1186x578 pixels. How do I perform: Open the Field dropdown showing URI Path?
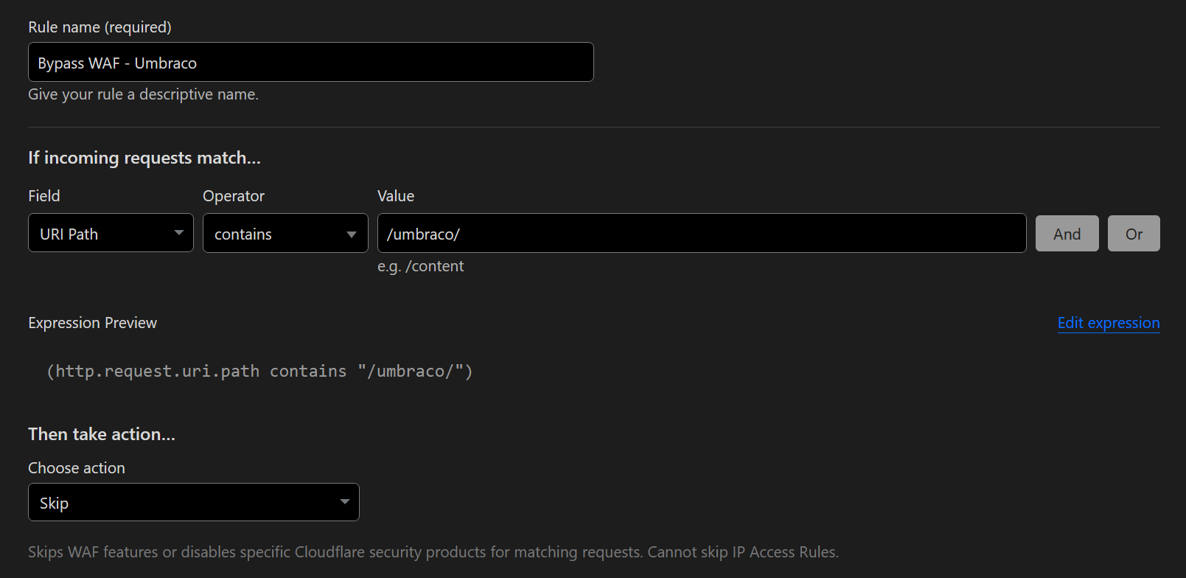(111, 233)
